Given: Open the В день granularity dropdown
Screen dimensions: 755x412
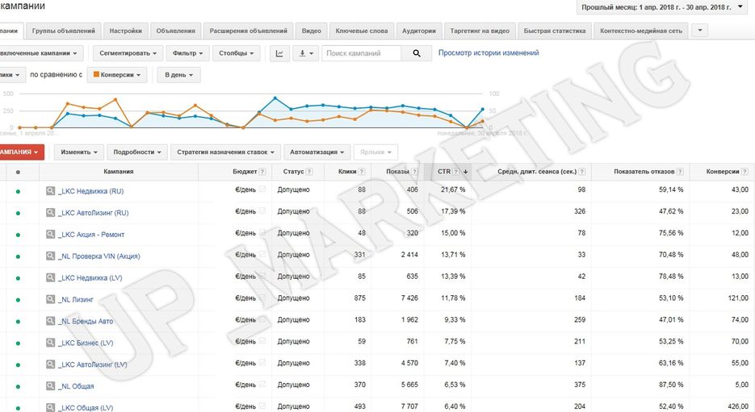Looking at the screenshot, I should 178,75.
